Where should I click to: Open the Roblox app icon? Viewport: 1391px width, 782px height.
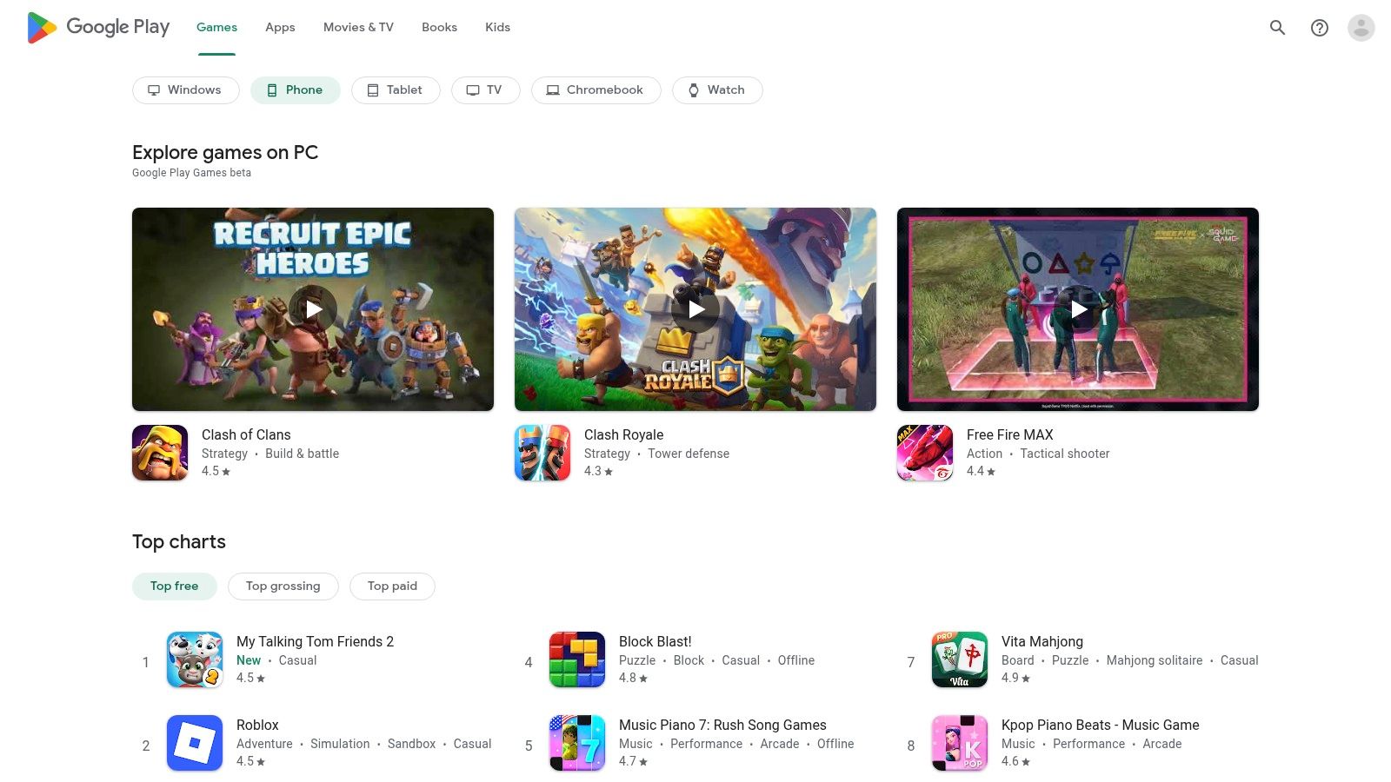(195, 743)
